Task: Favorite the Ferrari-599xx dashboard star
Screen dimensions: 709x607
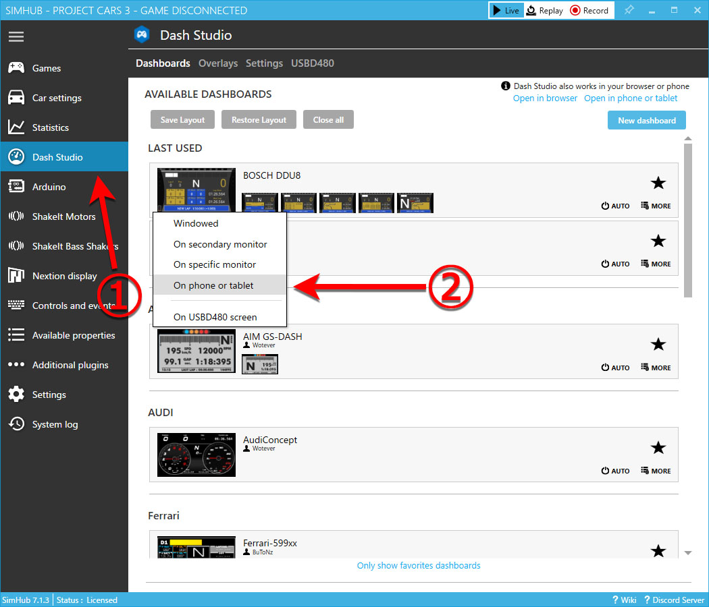Action: coord(658,551)
